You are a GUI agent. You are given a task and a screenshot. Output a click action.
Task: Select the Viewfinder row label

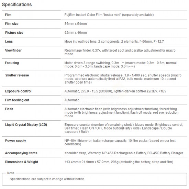click(13, 51)
